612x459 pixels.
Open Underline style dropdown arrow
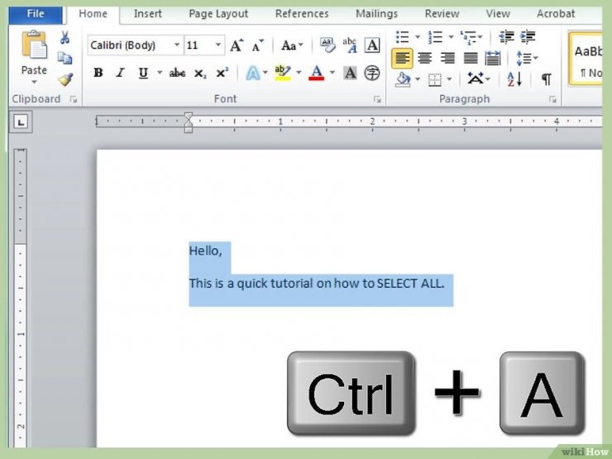point(160,73)
